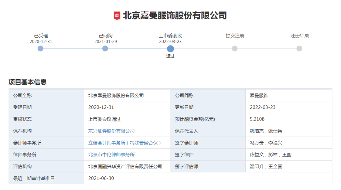Select the 5.2108 financing amount value
Screen dimensions: 341x190
(257, 119)
